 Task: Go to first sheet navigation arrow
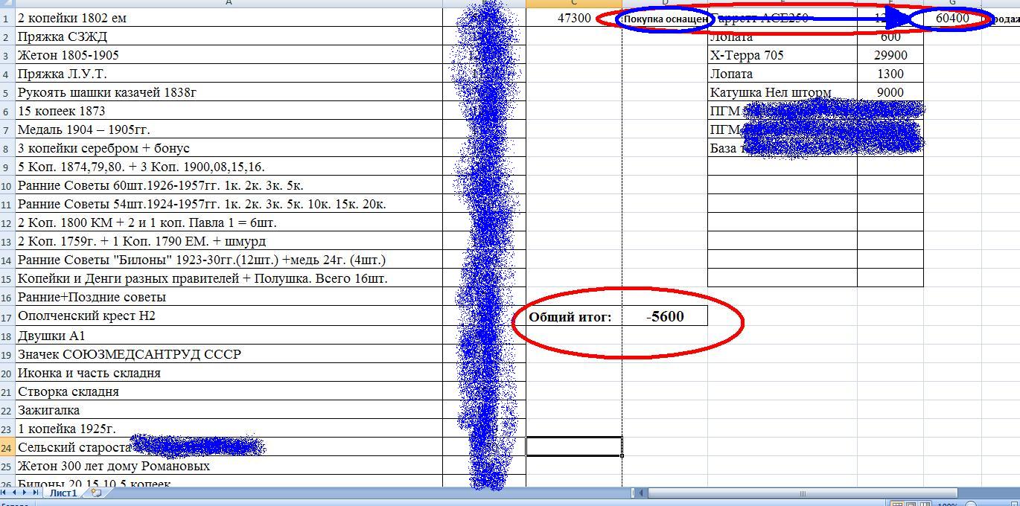tap(5, 493)
